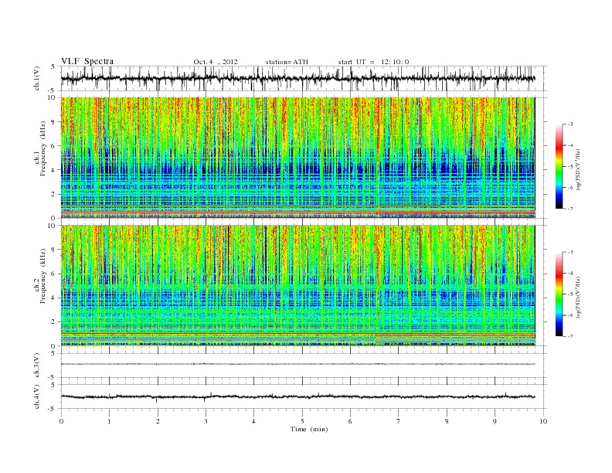Click tick label "4" on the Time axis
Viewport: 612px width, 473px height.
[x=253, y=421]
